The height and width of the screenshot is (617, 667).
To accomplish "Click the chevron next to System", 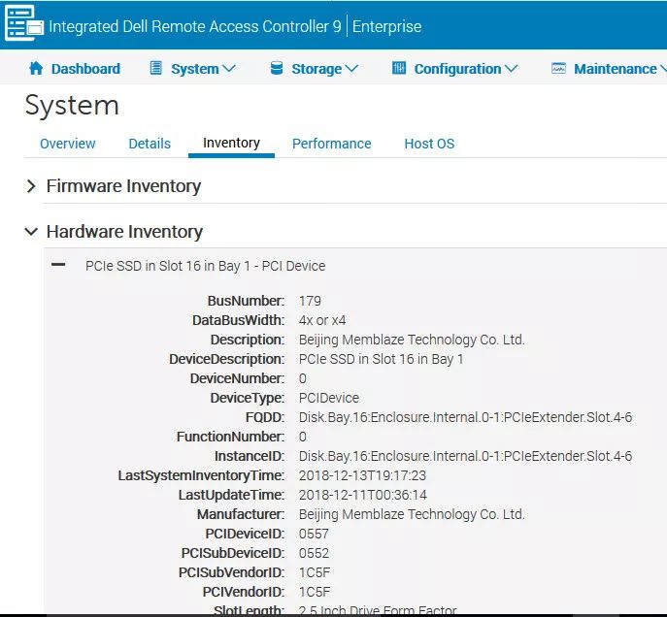I will [229, 69].
